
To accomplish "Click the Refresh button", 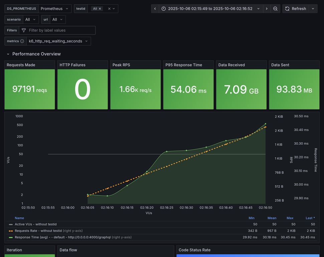I will tap(295, 9).
